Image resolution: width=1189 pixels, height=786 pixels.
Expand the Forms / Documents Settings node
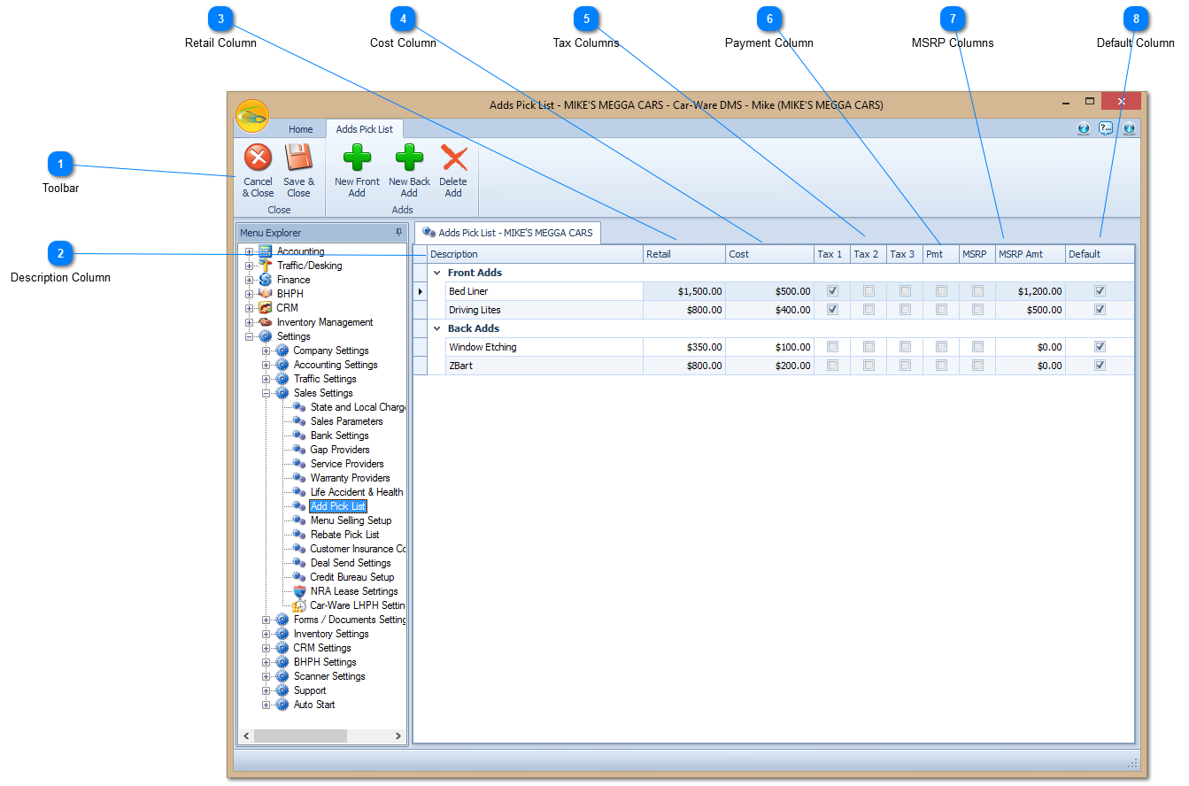[266, 620]
